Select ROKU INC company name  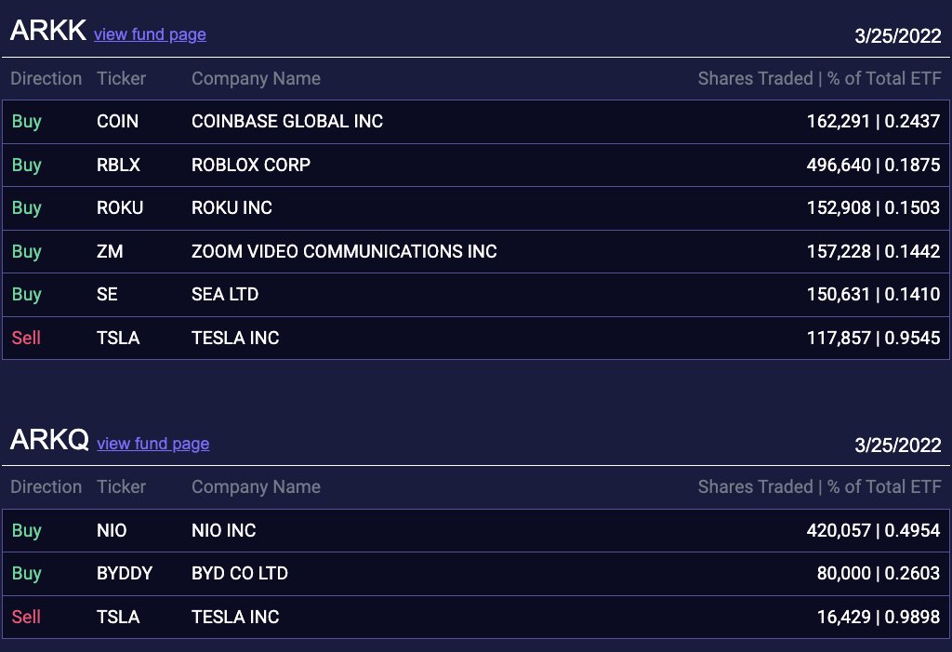231,207
